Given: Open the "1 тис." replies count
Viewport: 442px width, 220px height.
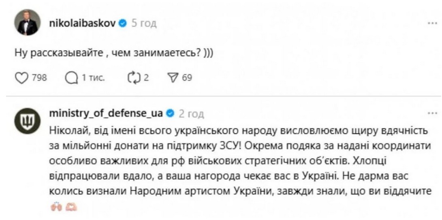Looking at the screenshot, I should tap(93, 77).
